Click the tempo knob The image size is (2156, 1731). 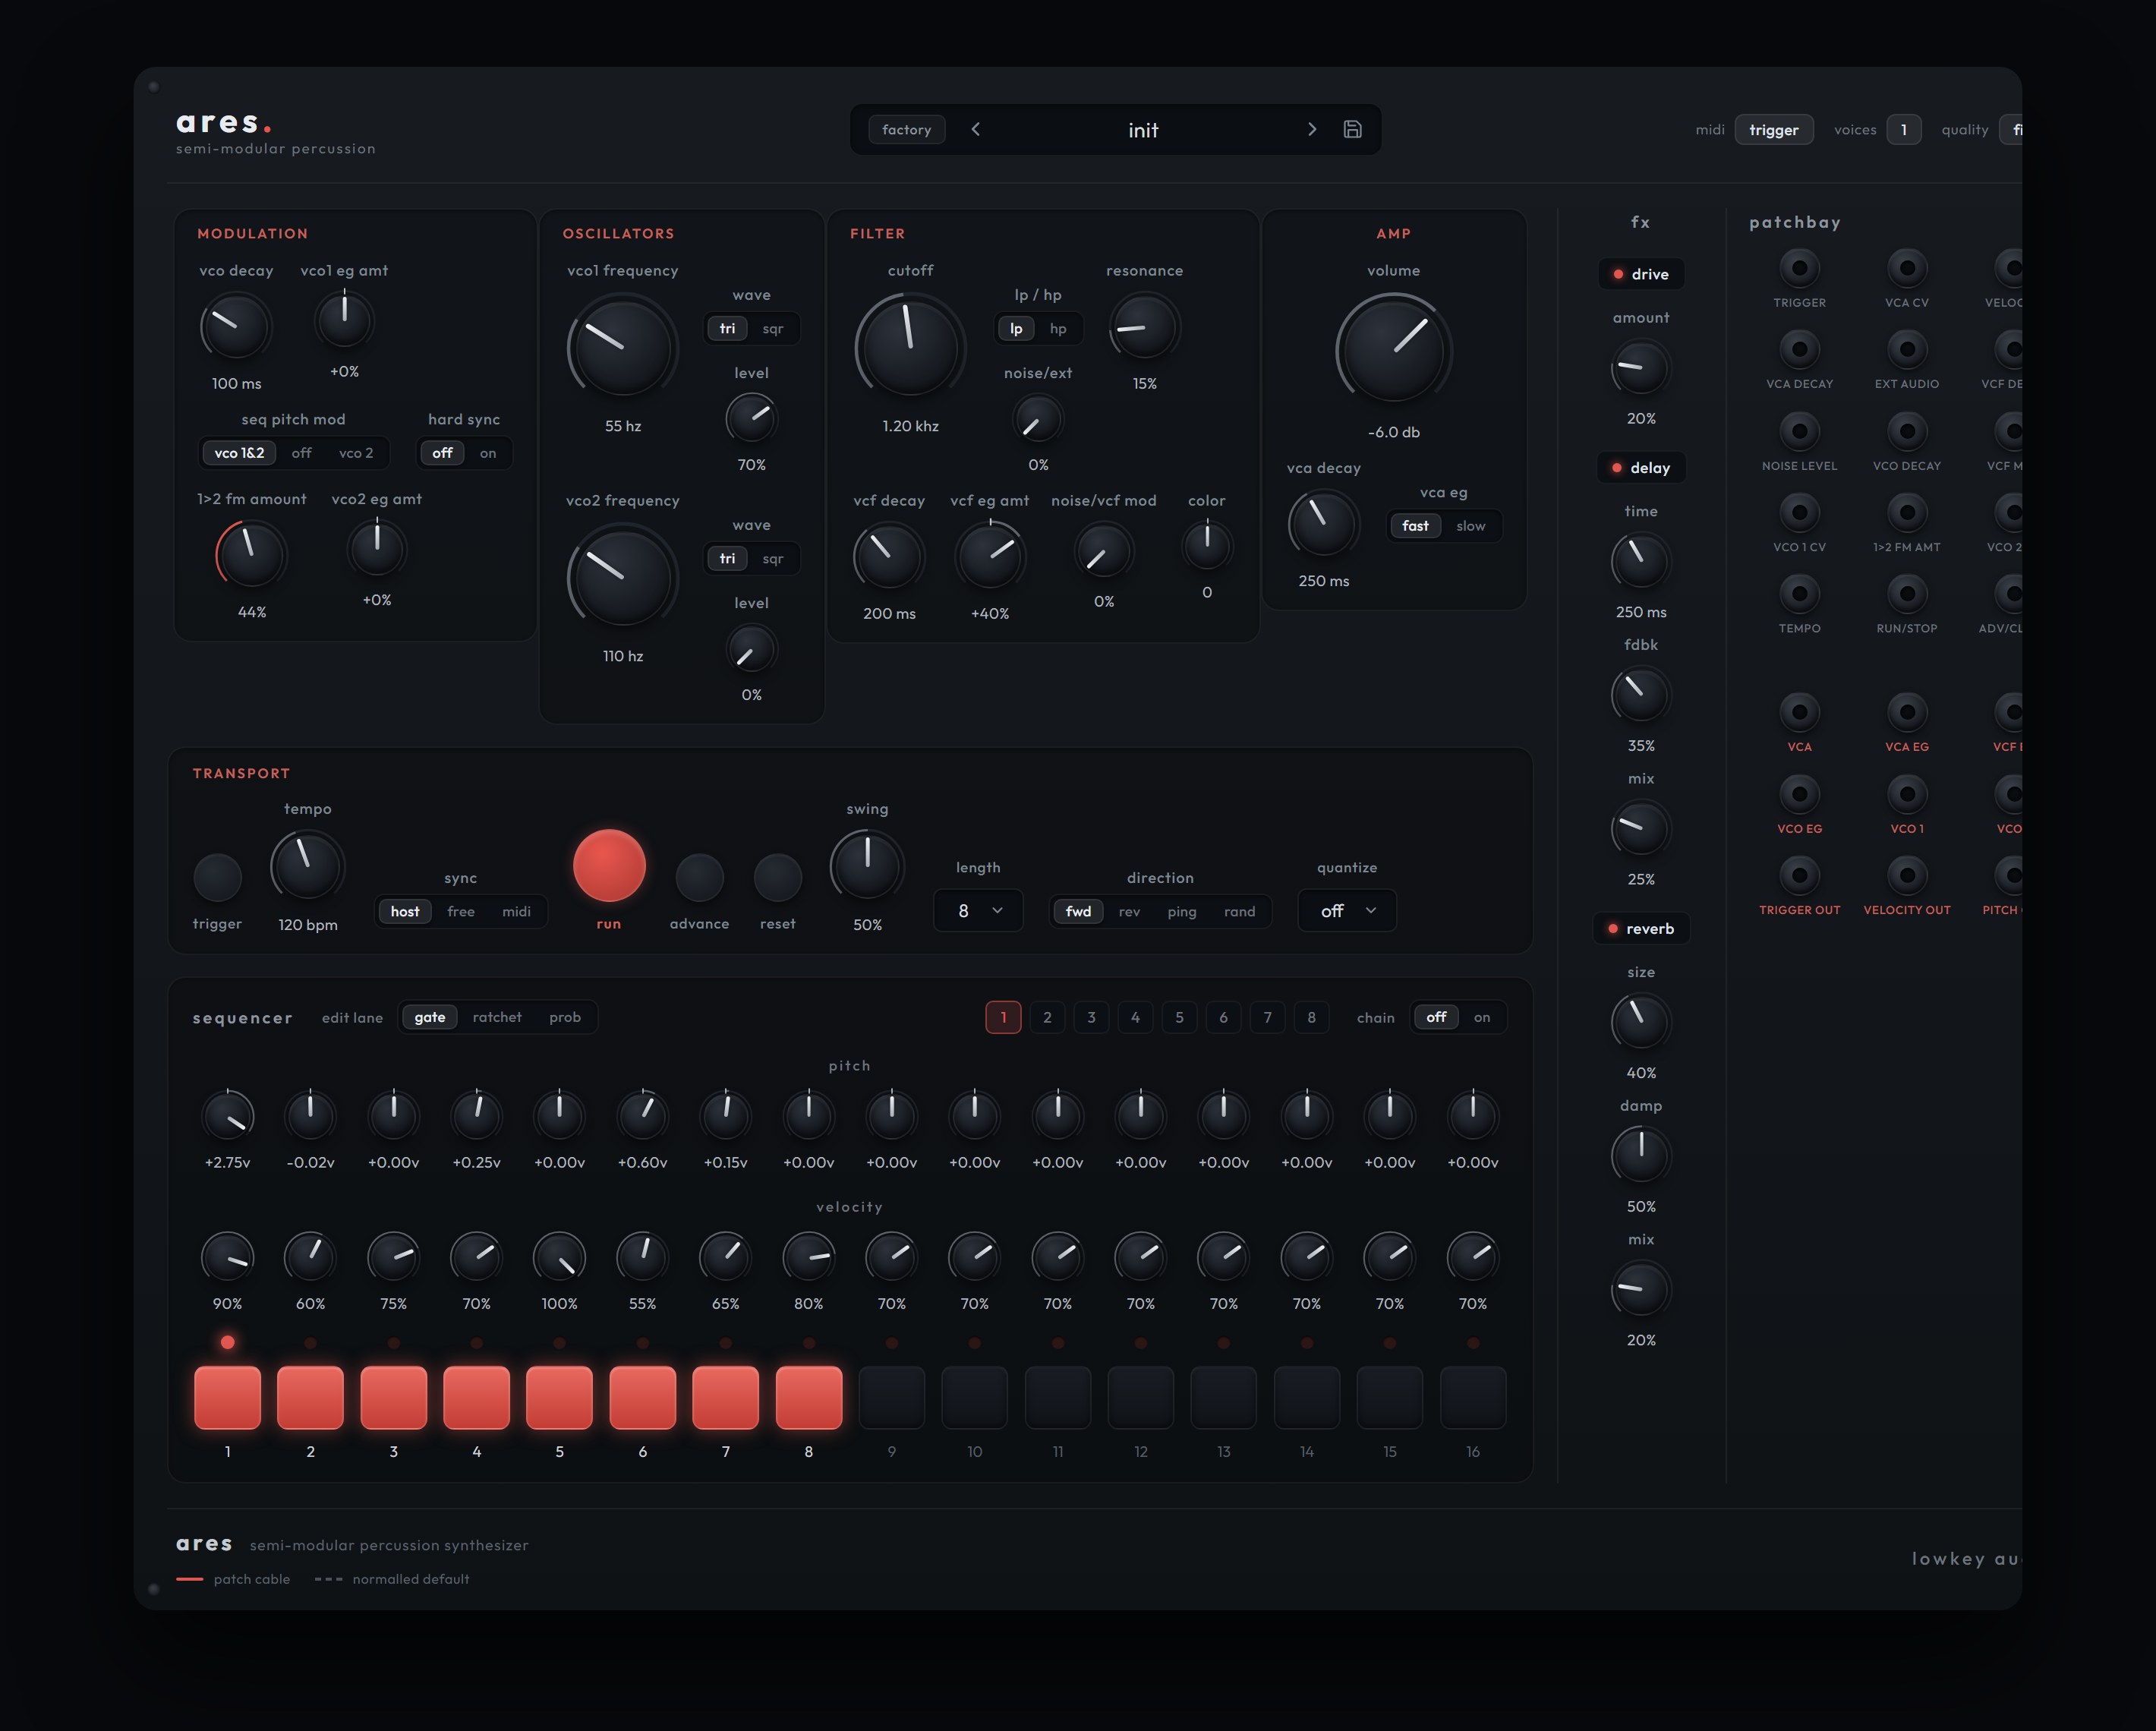tap(307, 867)
